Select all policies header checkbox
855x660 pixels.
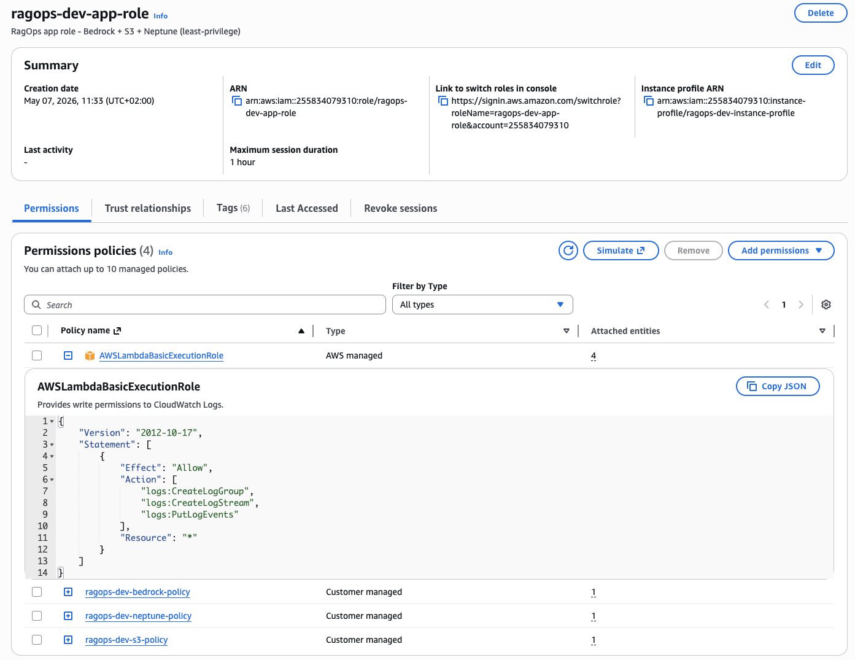tap(37, 330)
